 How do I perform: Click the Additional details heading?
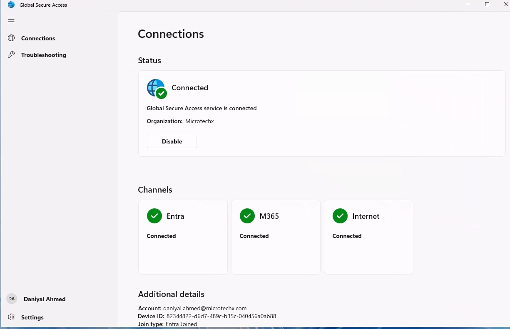click(x=171, y=294)
